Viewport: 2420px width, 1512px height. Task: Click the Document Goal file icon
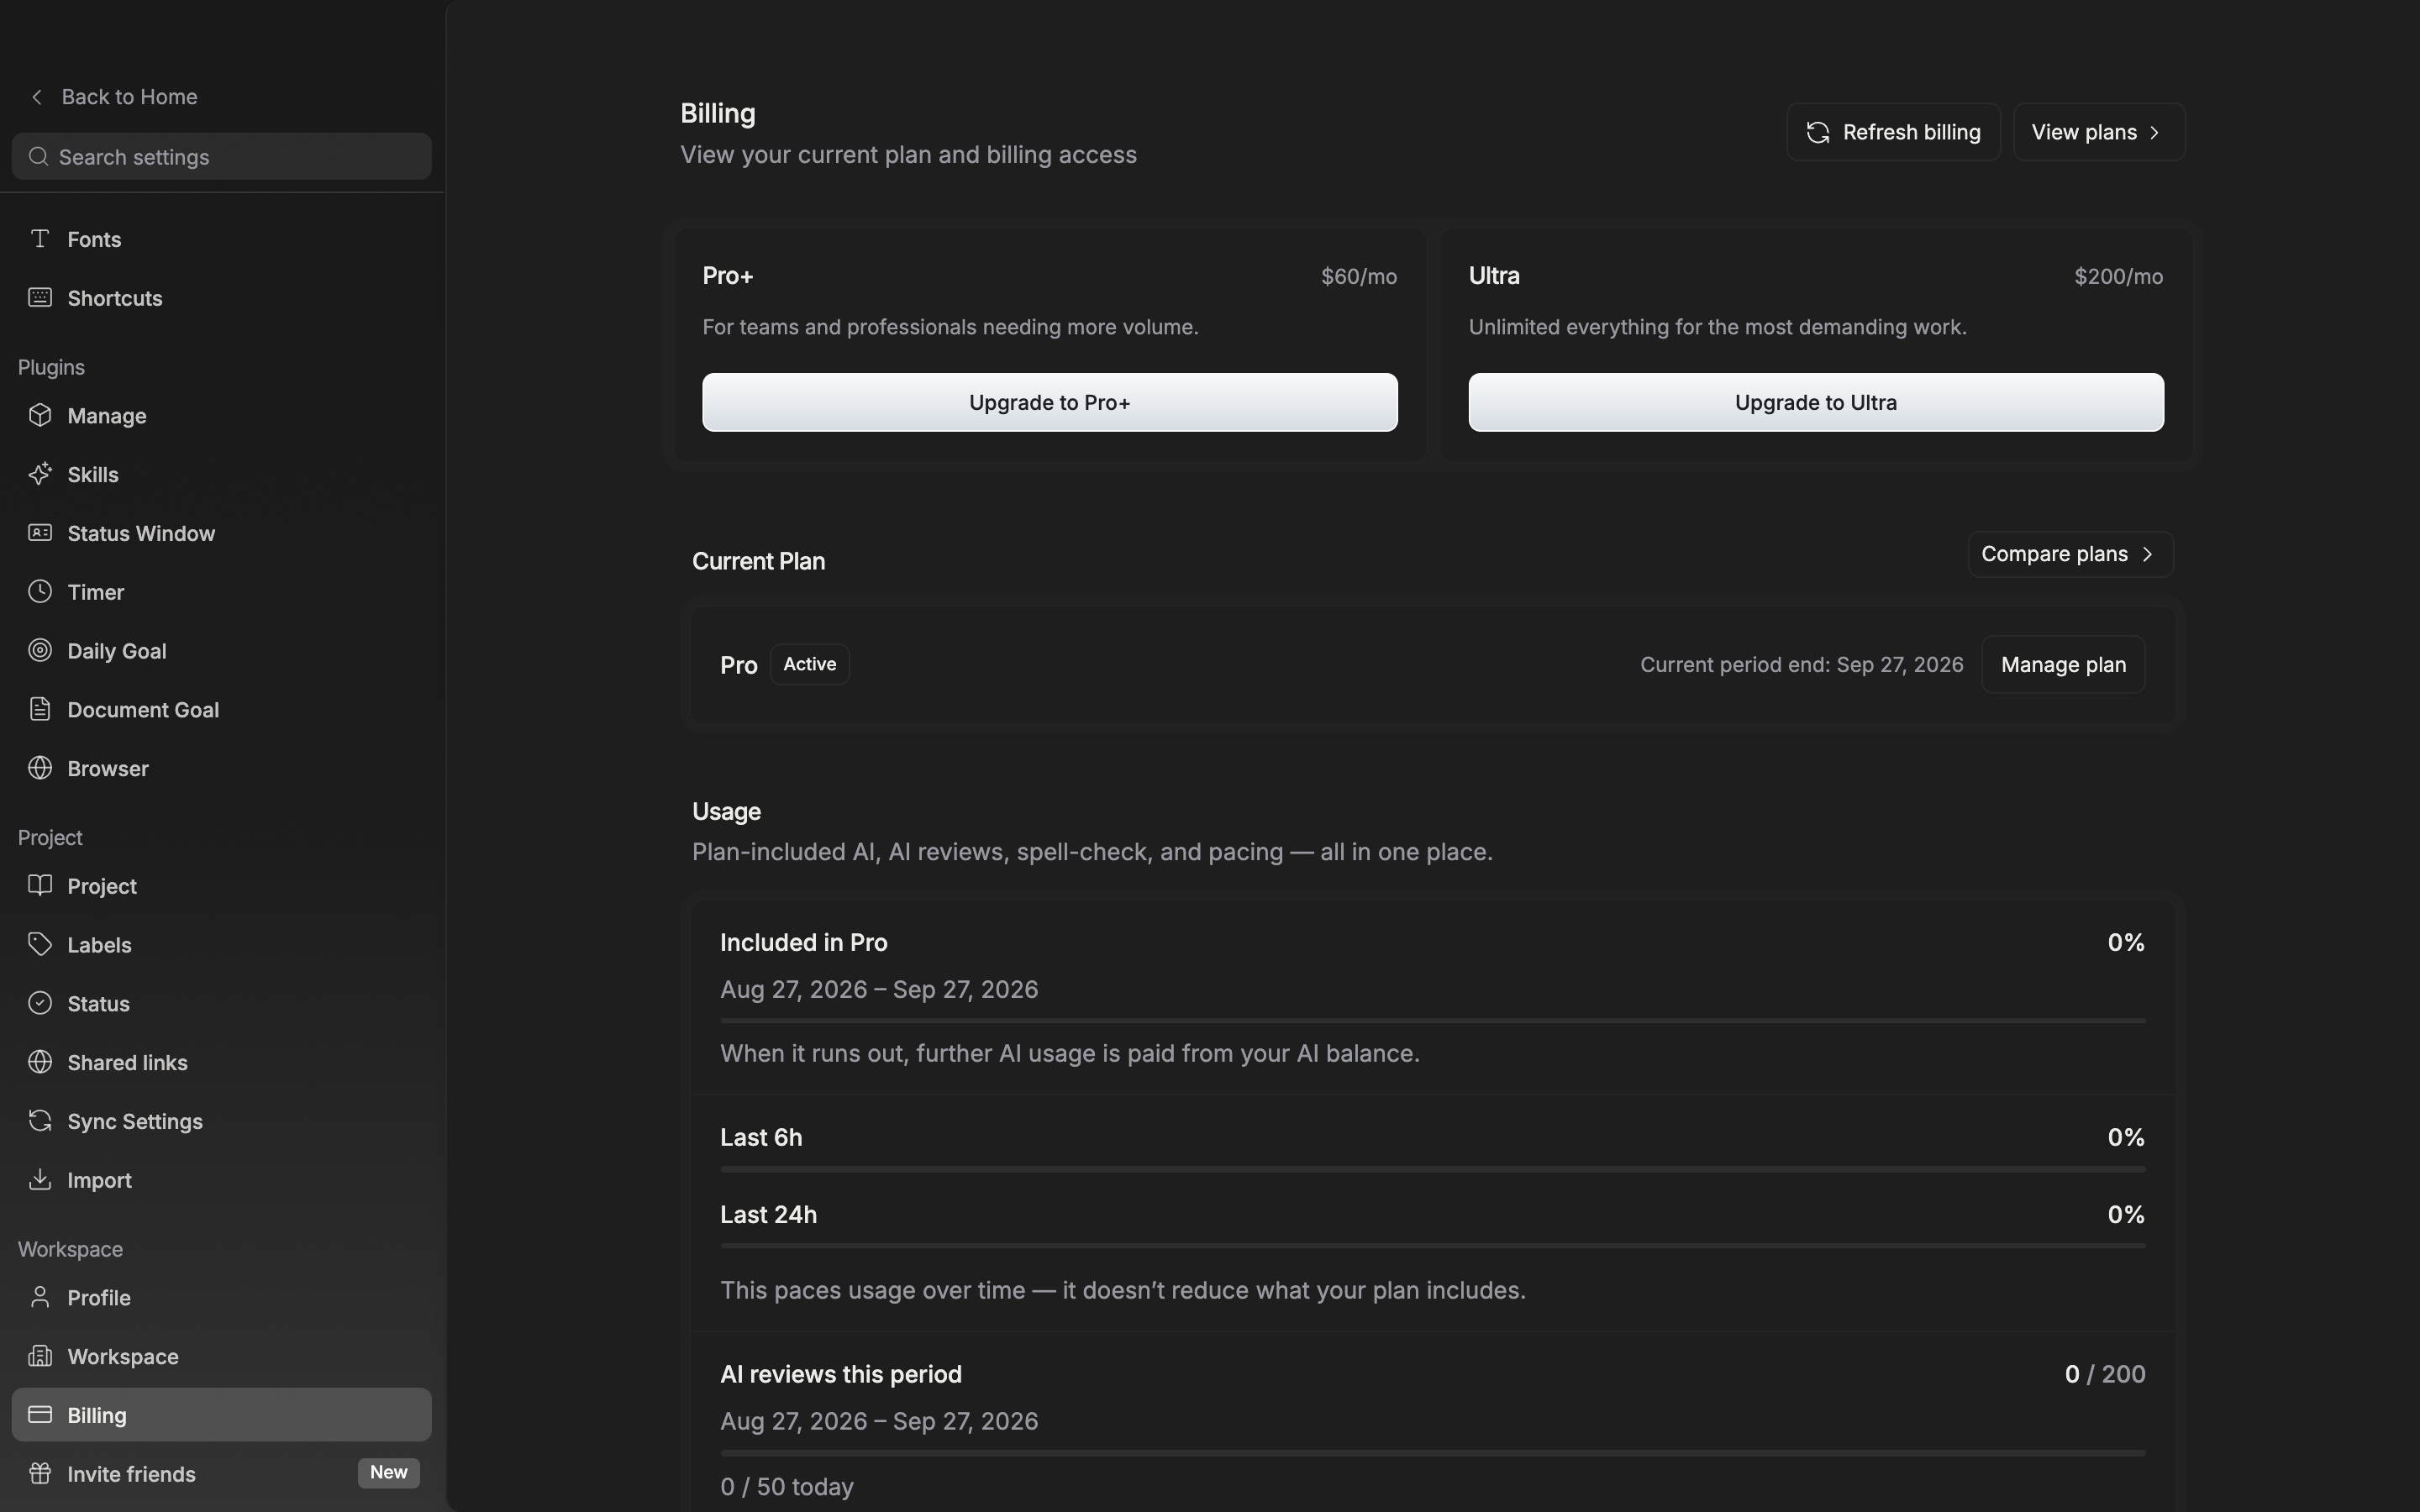click(40, 709)
